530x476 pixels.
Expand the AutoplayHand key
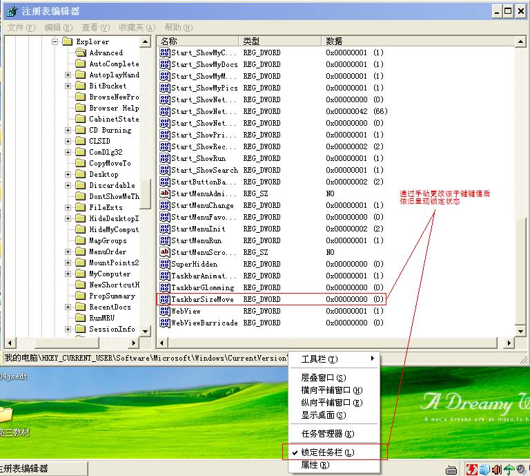[68, 75]
